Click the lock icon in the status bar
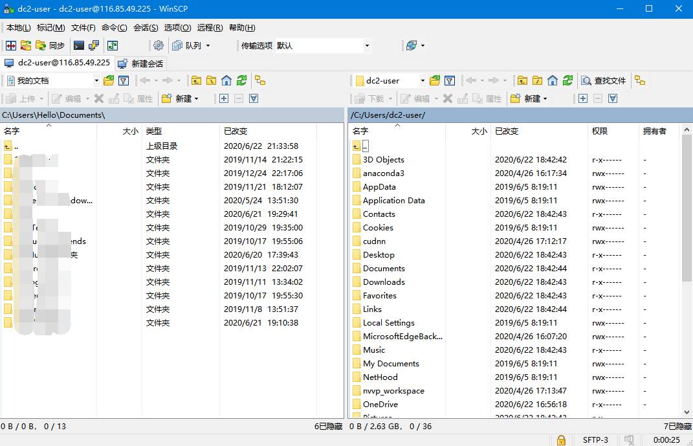 pyautogui.click(x=561, y=440)
